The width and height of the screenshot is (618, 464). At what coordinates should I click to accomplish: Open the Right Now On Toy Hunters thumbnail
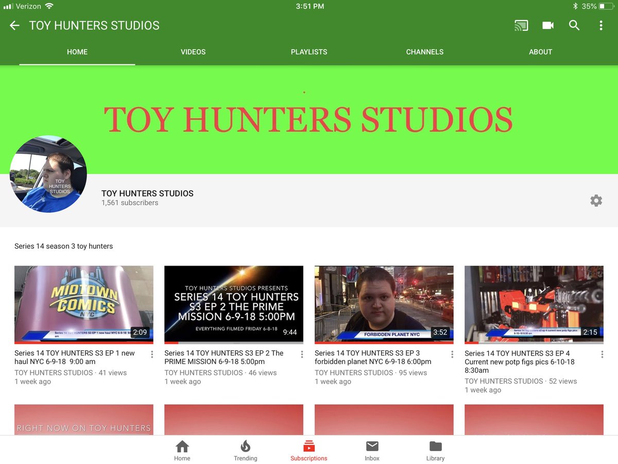coord(84,420)
